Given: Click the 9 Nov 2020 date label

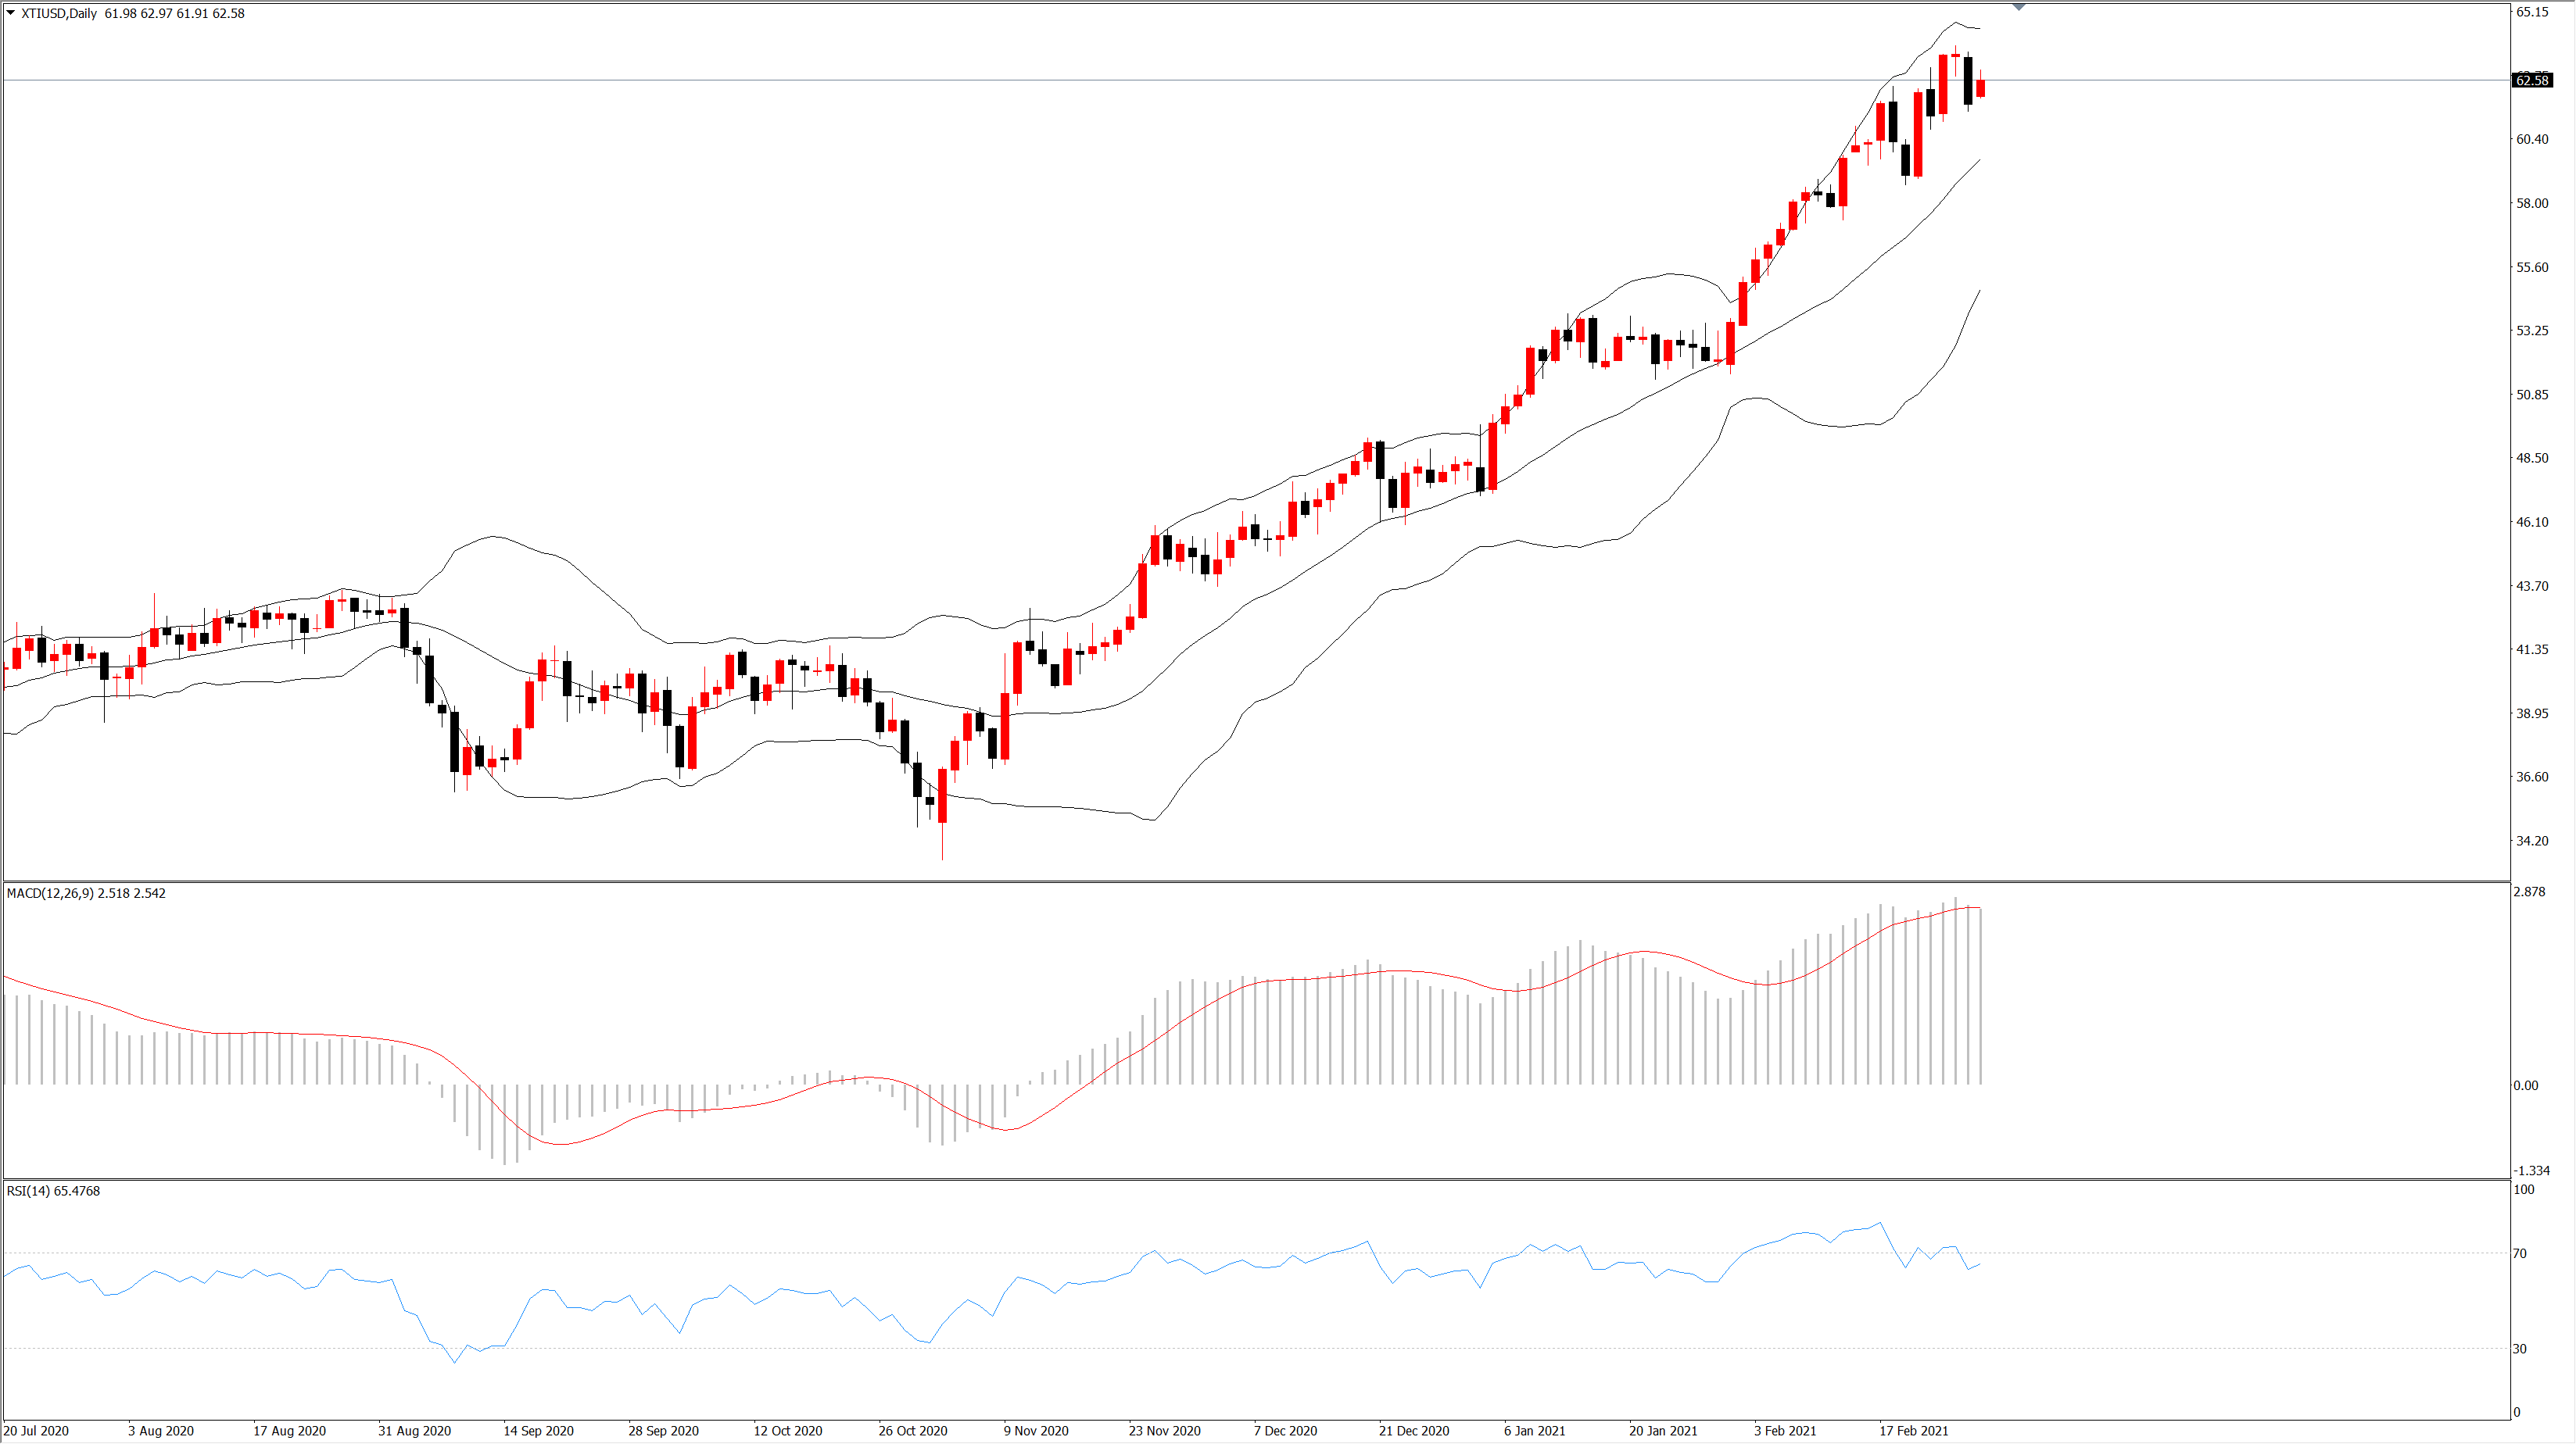Looking at the screenshot, I should coord(1036,1431).
